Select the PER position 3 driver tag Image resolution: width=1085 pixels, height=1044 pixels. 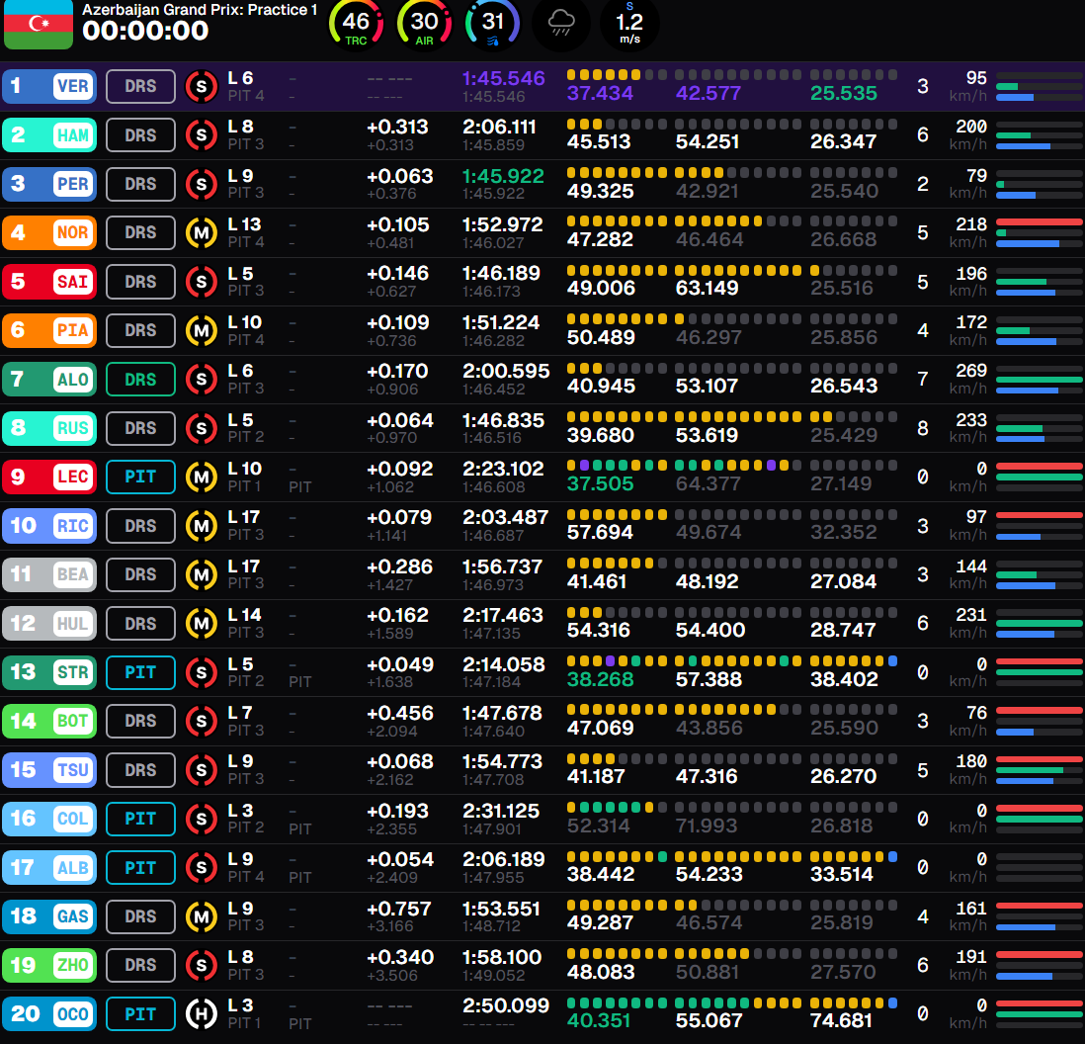(49, 184)
